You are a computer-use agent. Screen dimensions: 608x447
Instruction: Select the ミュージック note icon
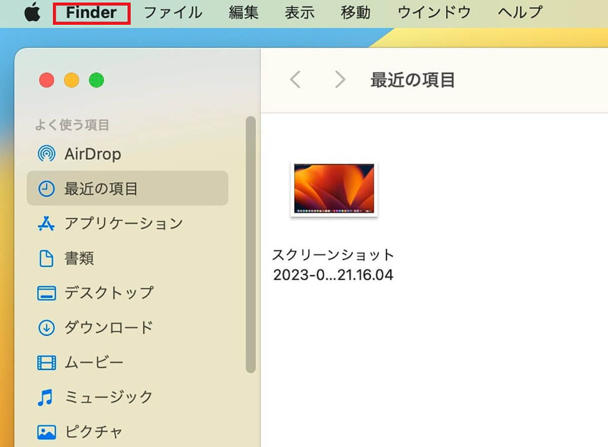click(x=46, y=397)
